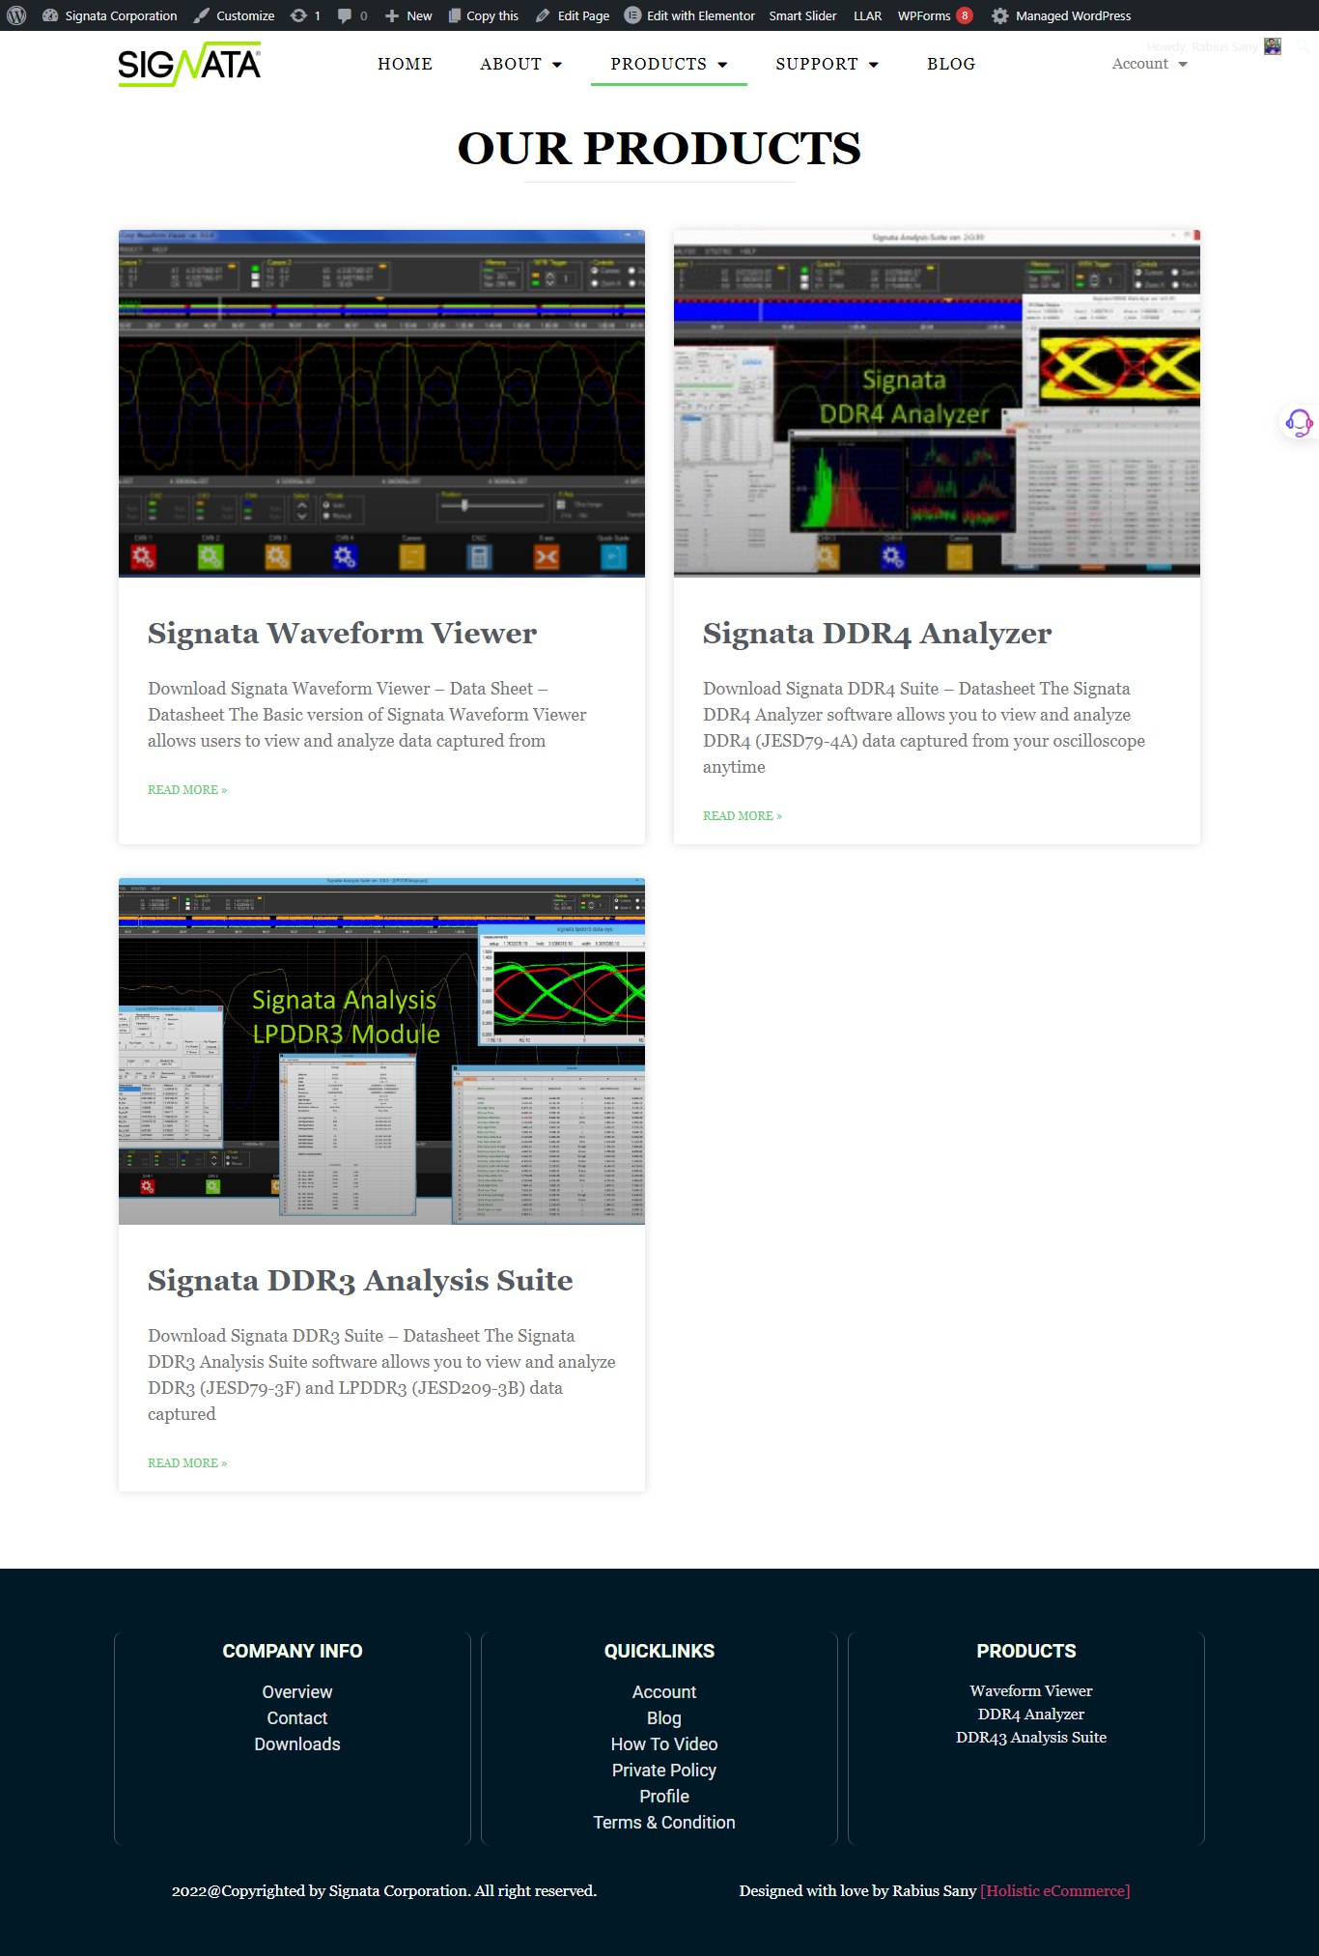Open the Overview footer link

pyautogui.click(x=297, y=1691)
